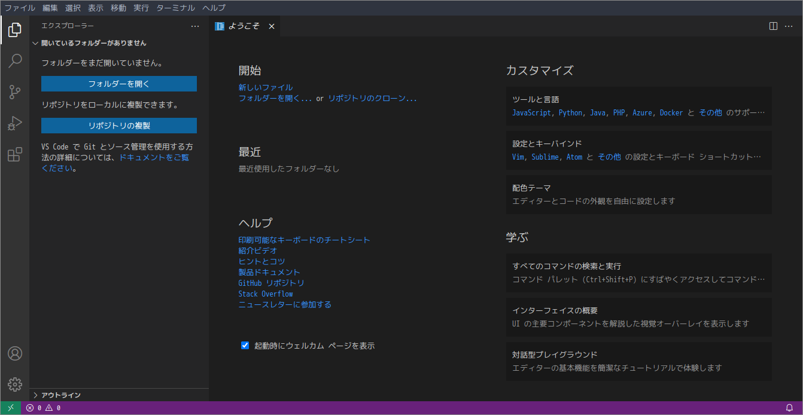Open the GitHub リポジトリ link
This screenshot has width=803, height=415.
coord(272,283)
